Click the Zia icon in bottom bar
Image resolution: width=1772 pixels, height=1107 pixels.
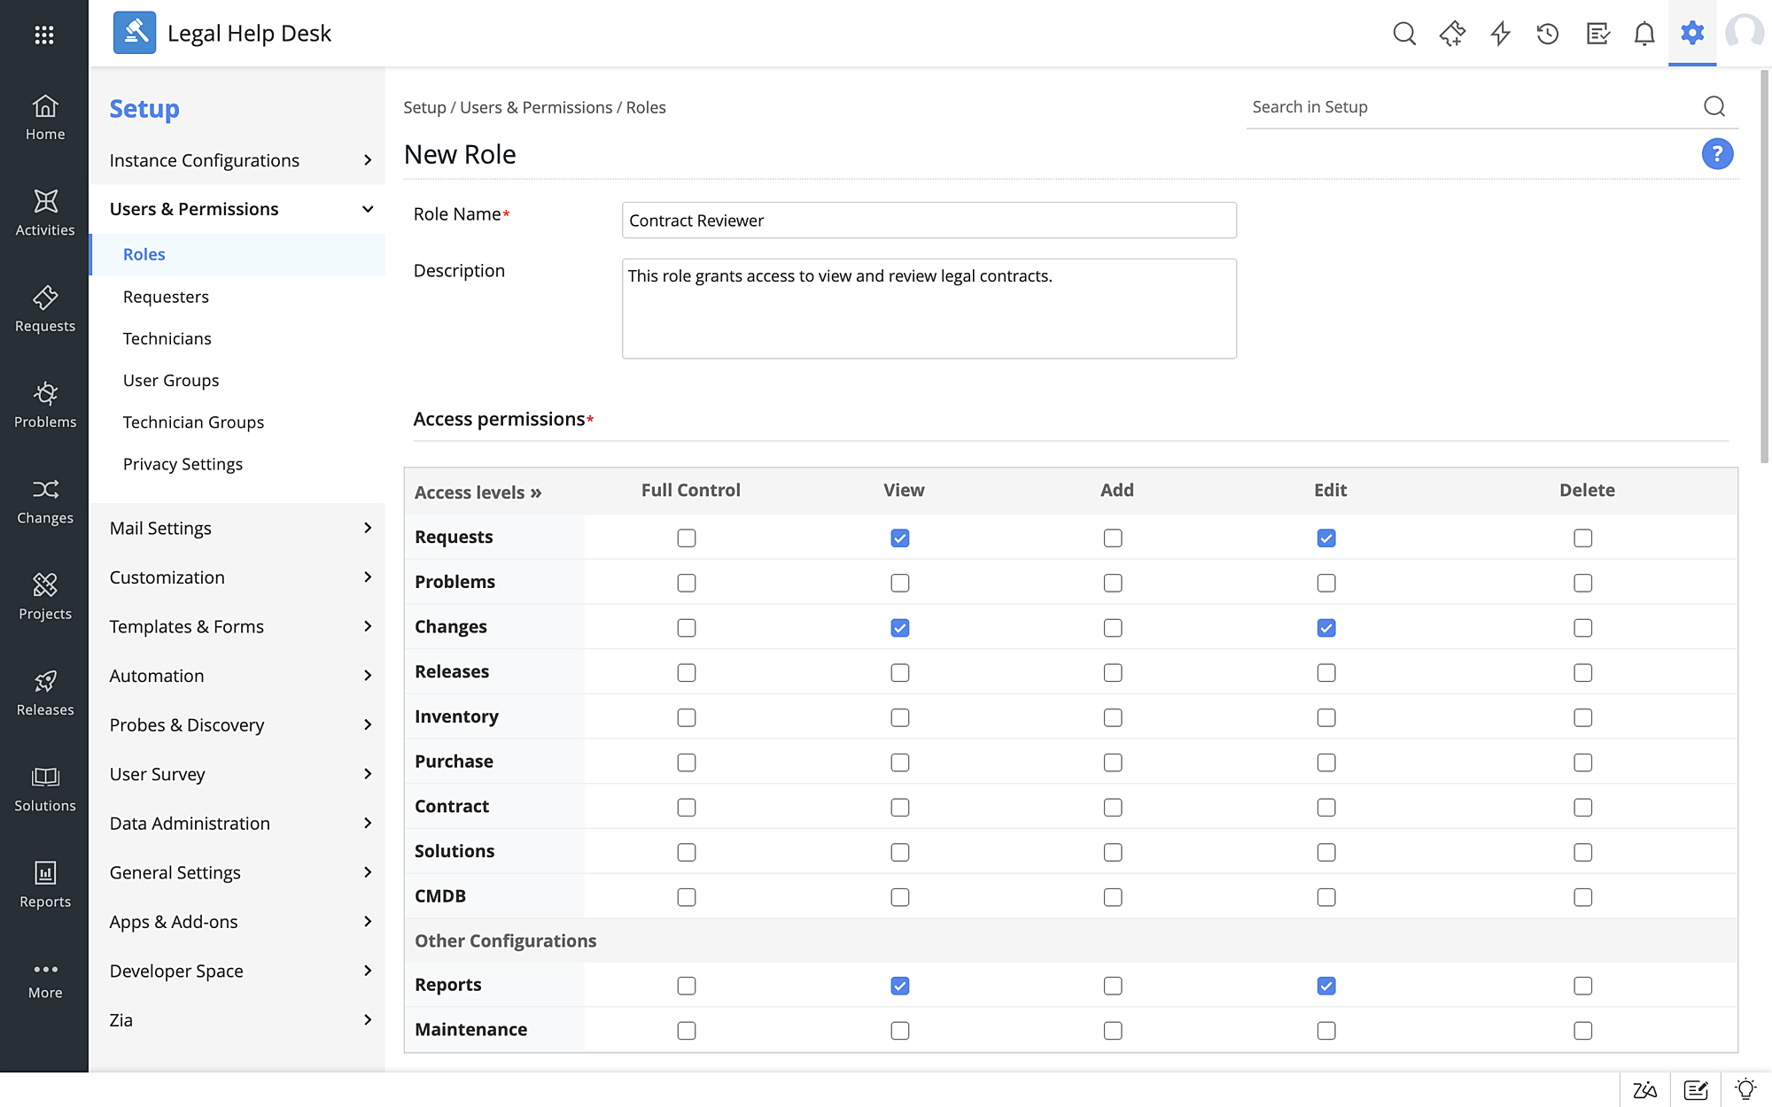pos(1644,1090)
